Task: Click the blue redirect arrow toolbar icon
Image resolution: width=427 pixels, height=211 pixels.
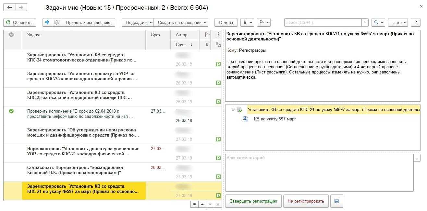Action: point(47,22)
